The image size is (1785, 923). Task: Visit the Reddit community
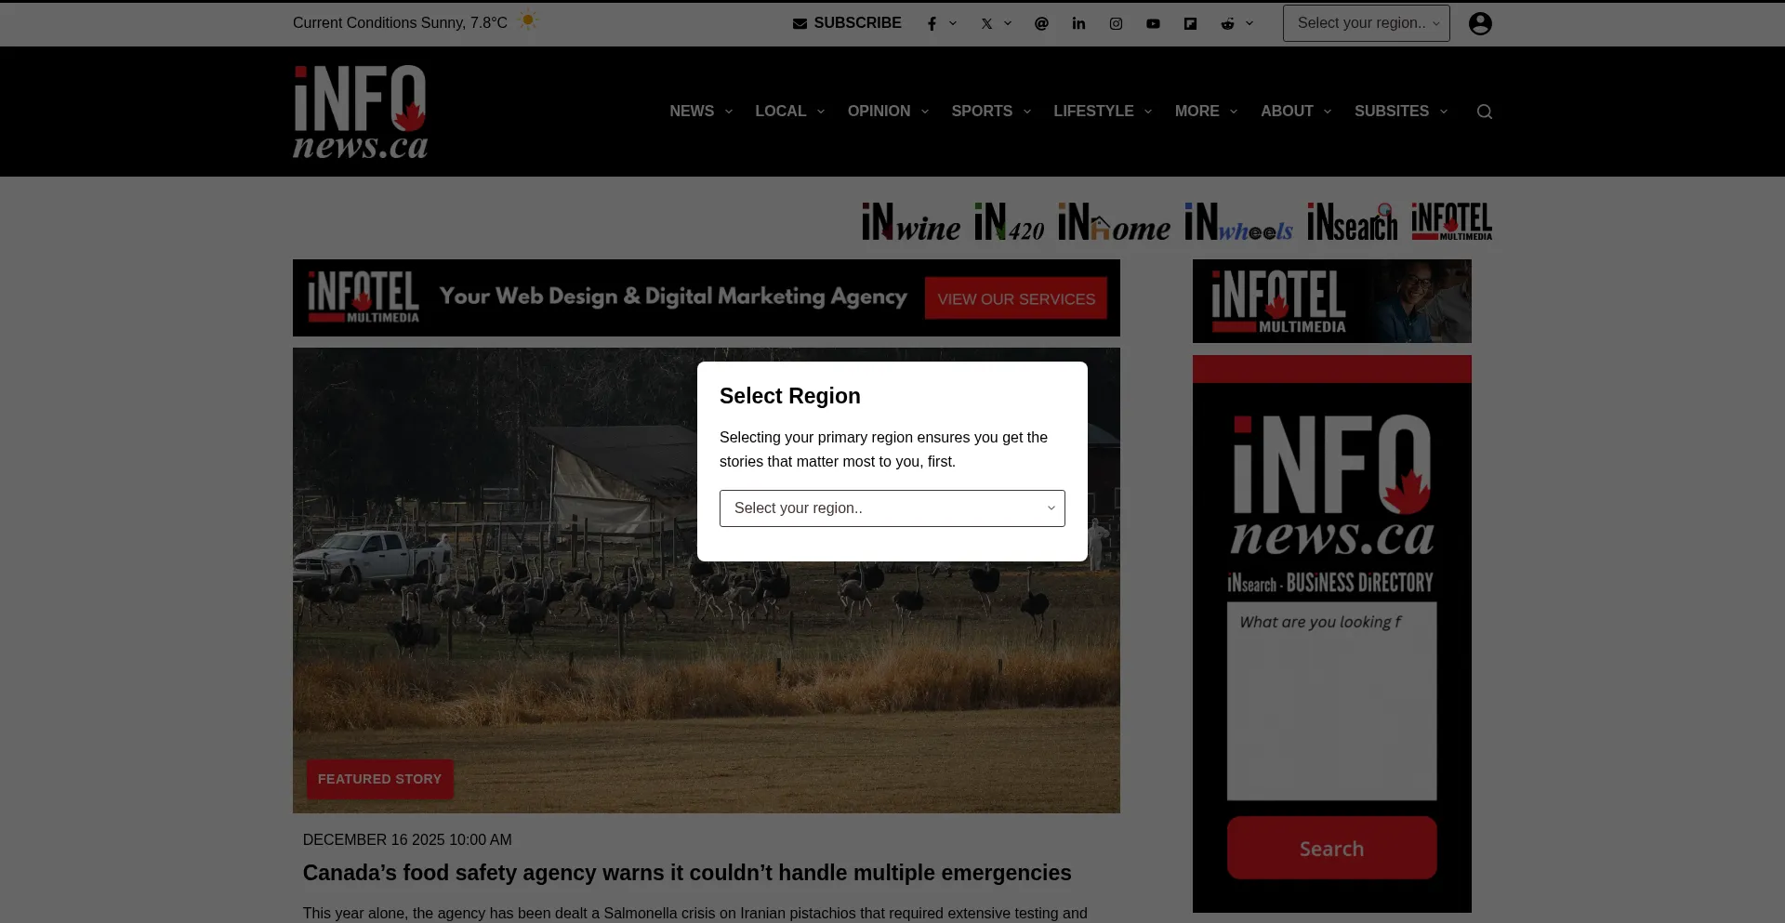(x=1227, y=23)
